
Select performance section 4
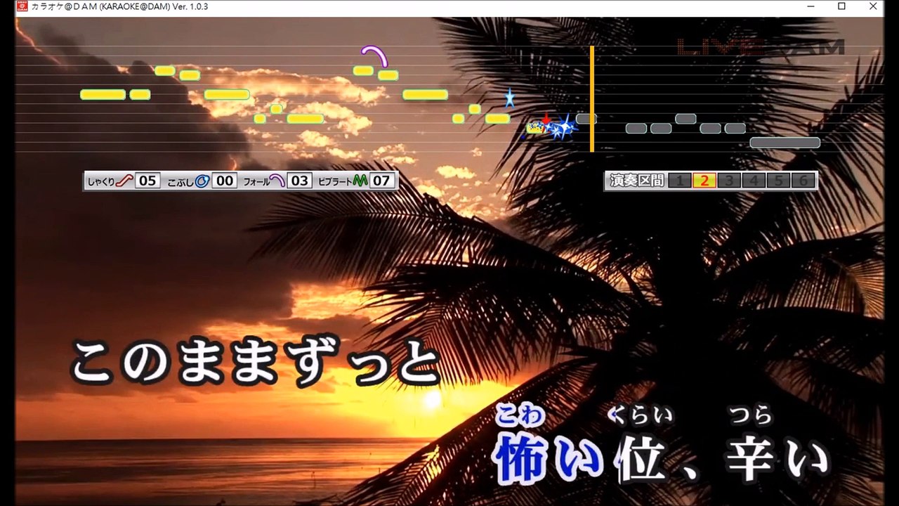click(754, 181)
